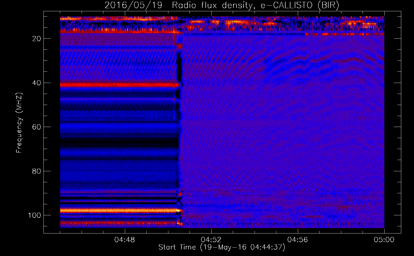Click the 04:56 time tick label

click(x=298, y=240)
